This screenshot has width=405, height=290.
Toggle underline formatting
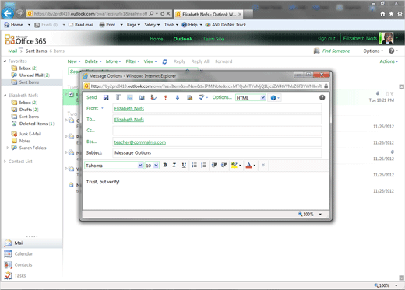pos(184,166)
